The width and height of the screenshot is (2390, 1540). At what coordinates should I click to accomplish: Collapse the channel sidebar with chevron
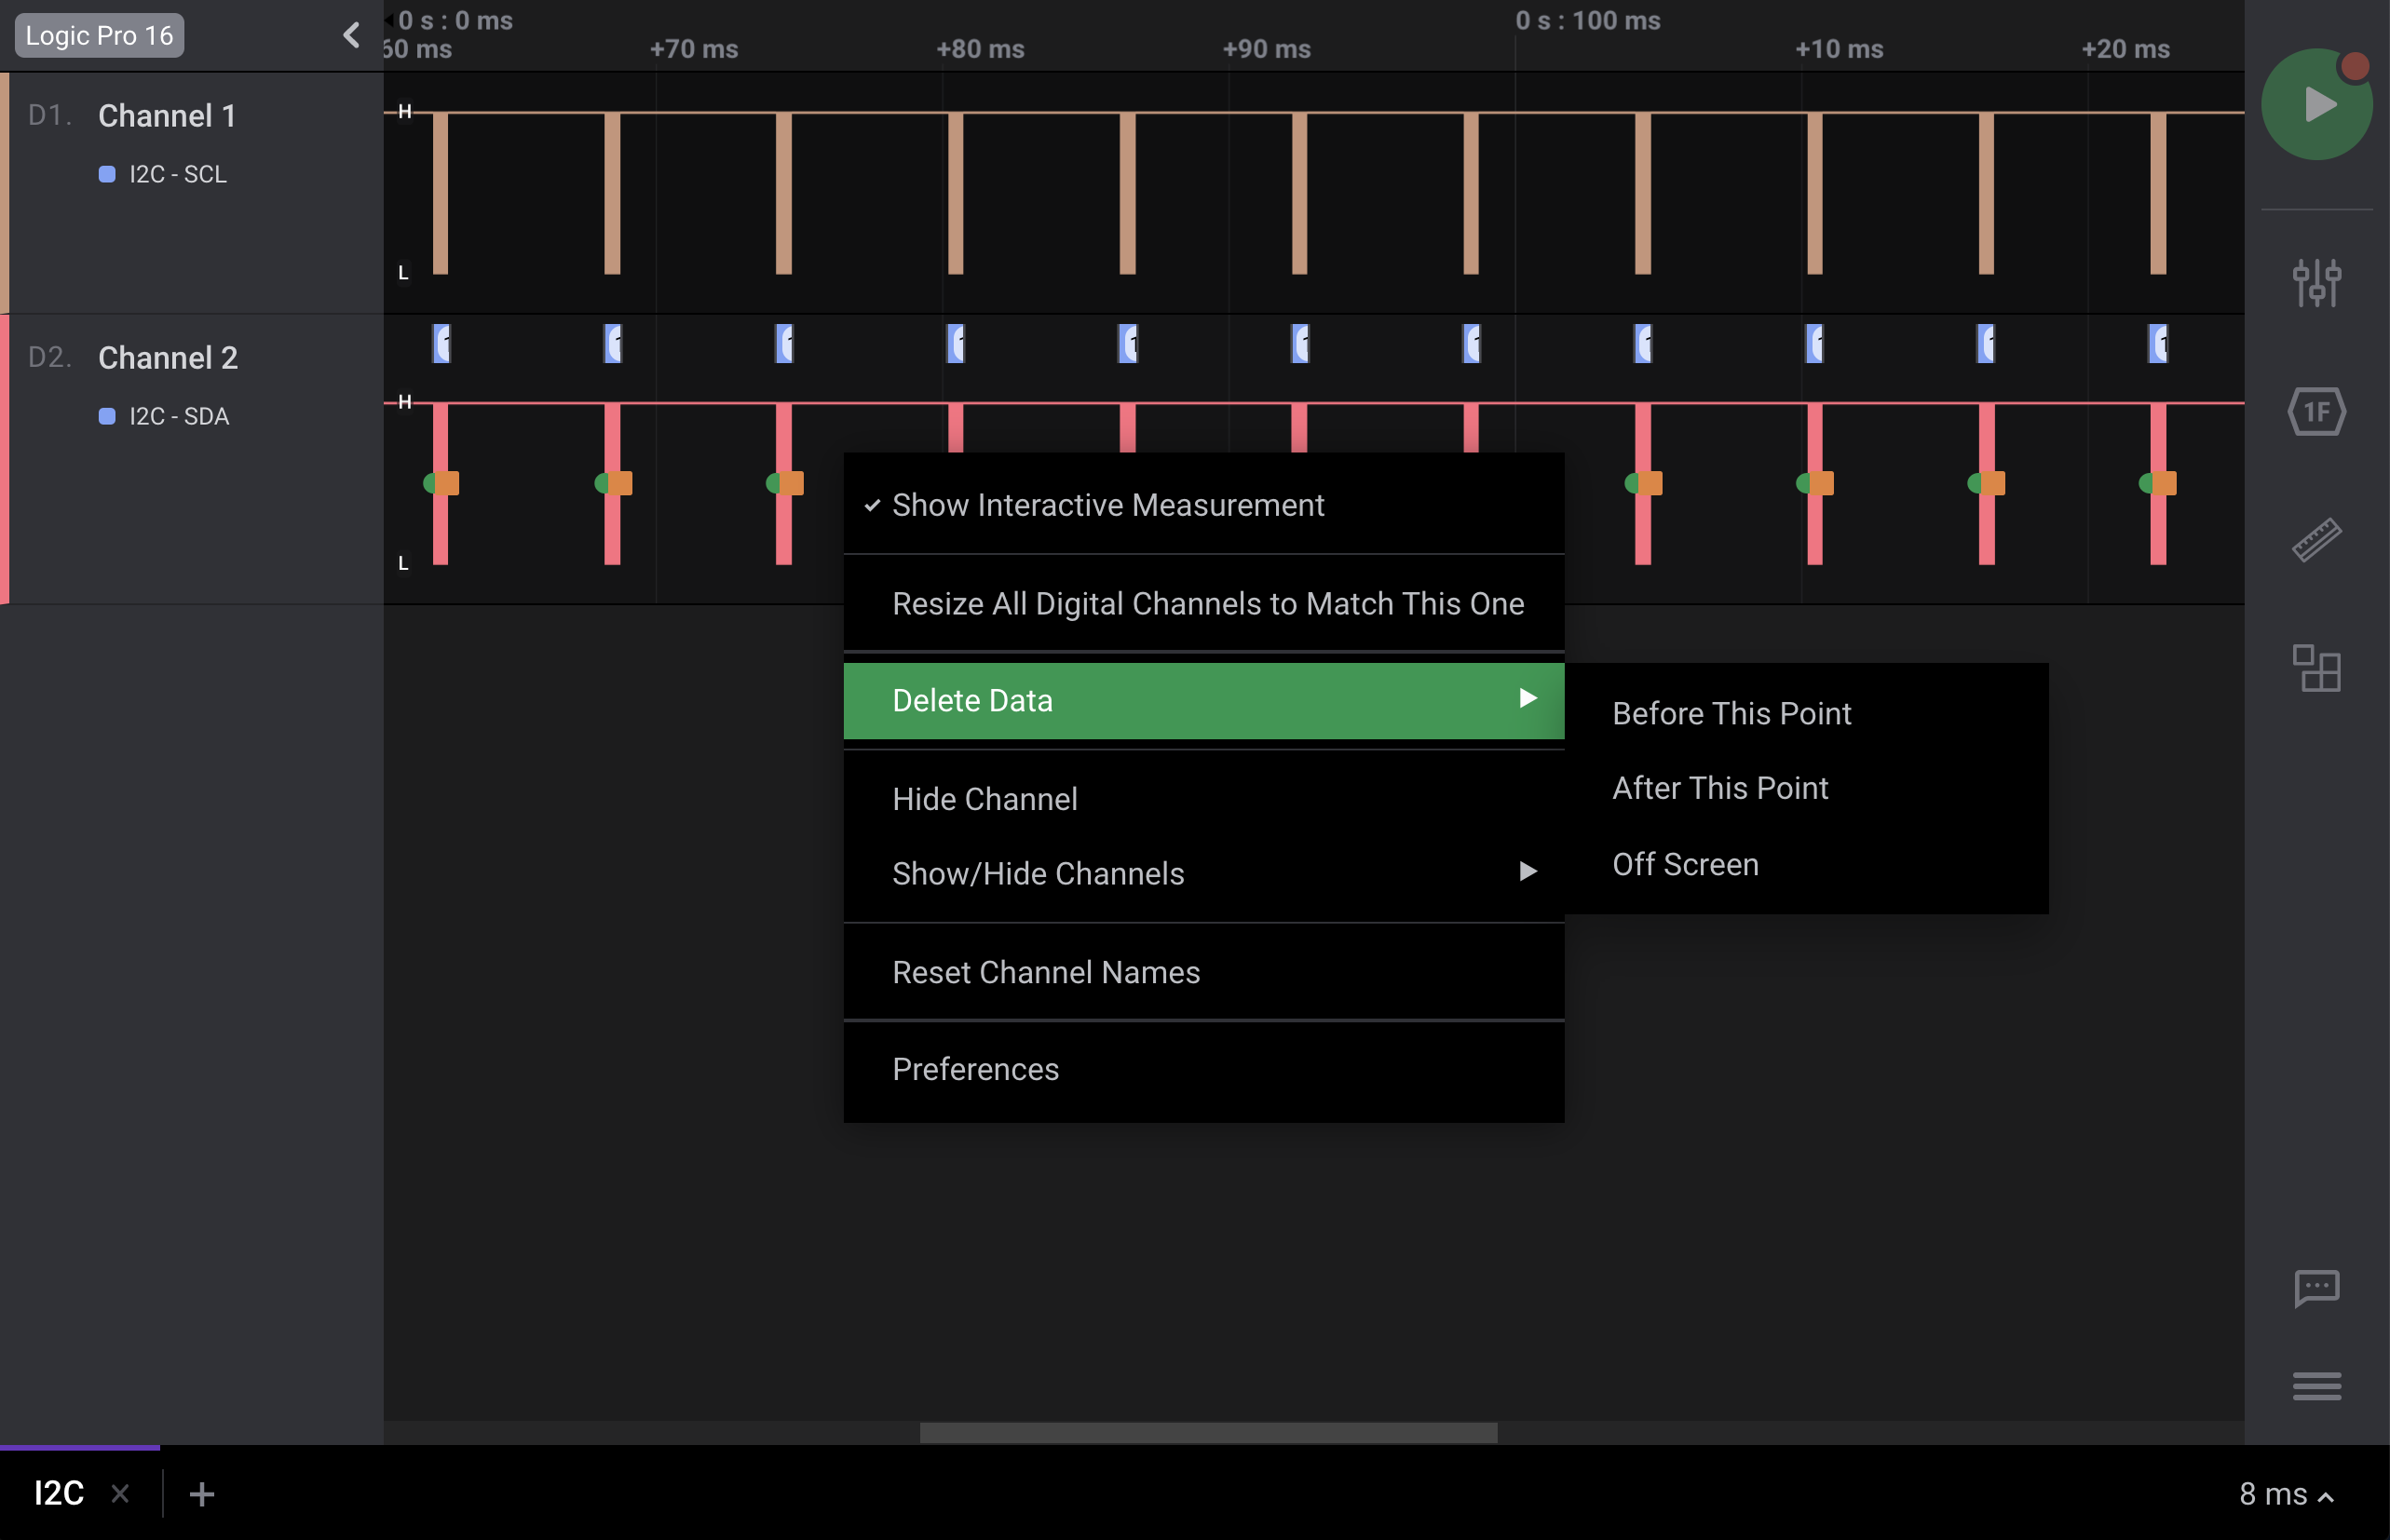click(x=351, y=36)
